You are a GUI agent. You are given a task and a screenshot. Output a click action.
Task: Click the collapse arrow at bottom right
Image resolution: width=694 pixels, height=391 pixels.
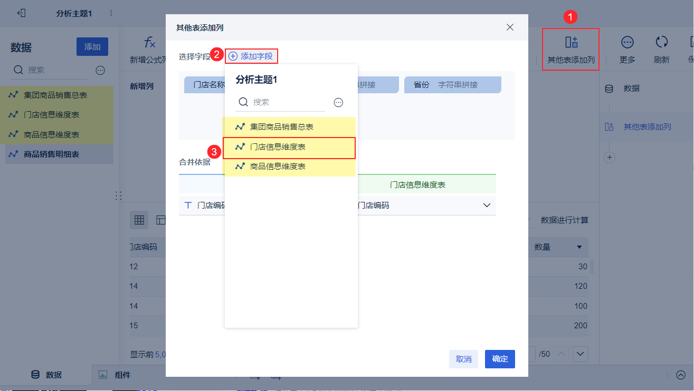tap(680, 375)
